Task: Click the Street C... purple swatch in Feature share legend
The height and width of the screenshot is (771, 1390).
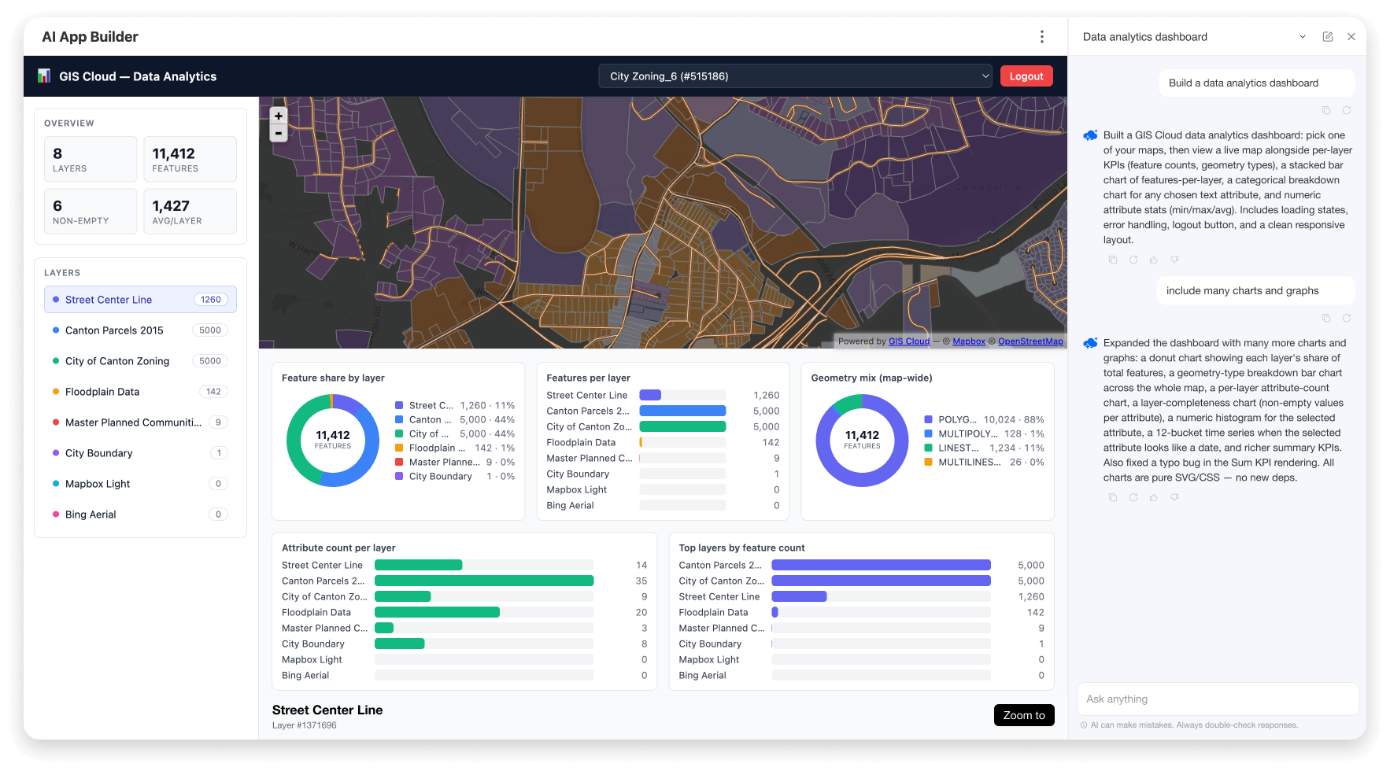Action: click(399, 406)
